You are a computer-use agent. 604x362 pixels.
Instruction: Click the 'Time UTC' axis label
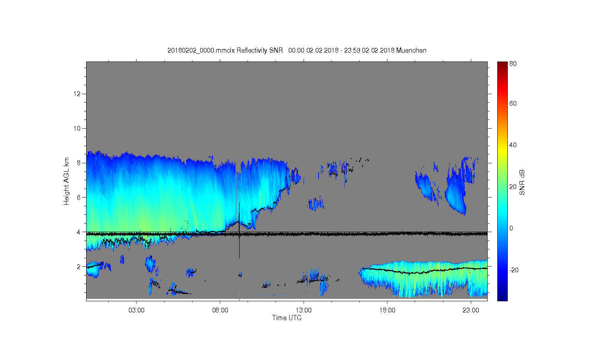click(287, 318)
